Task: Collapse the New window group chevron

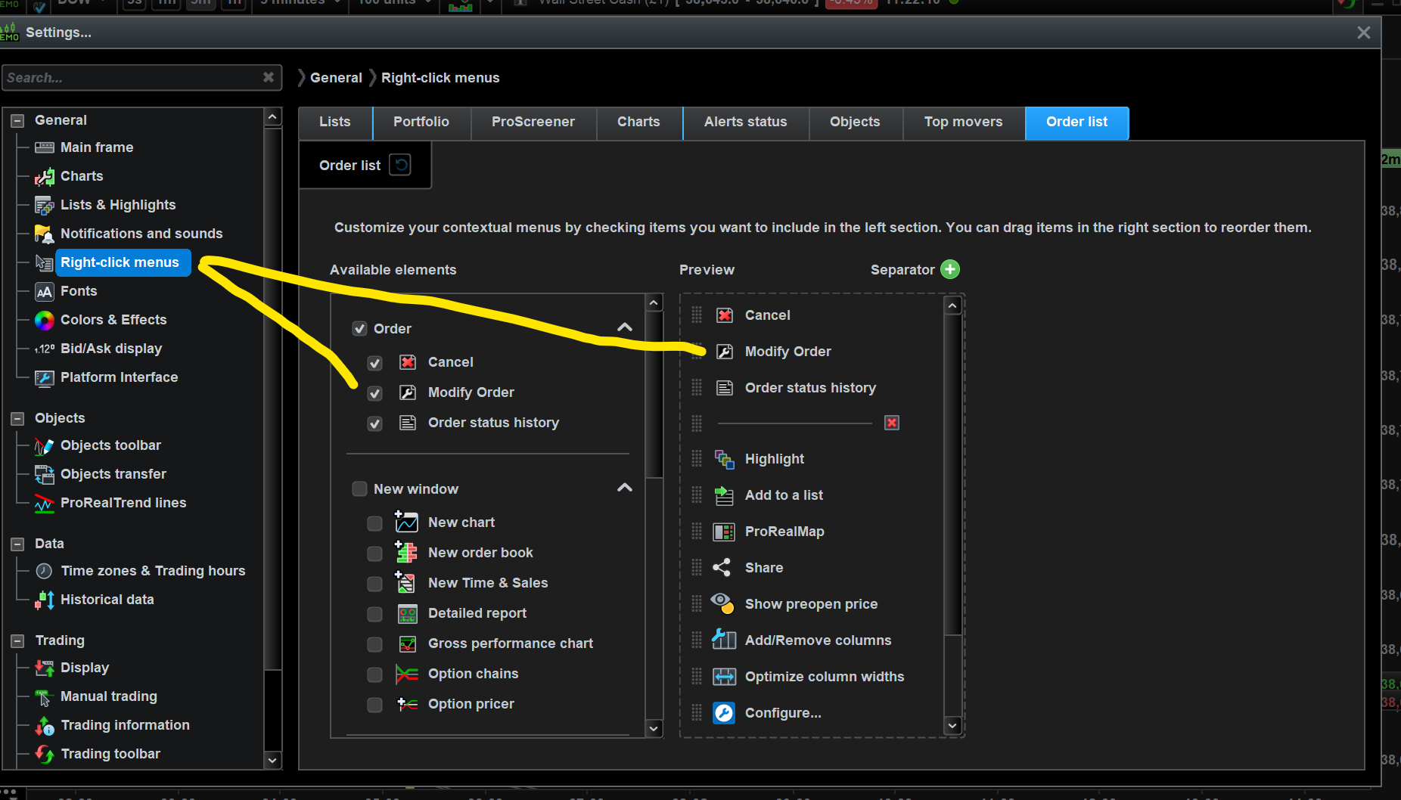Action: (x=625, y=488)
